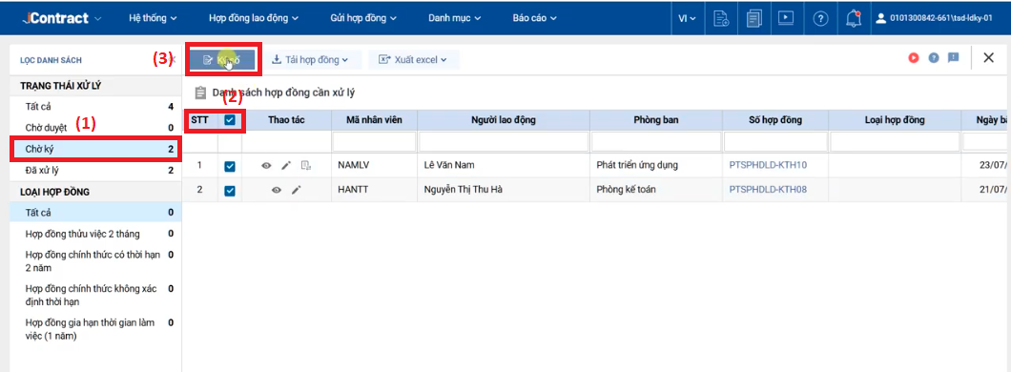View contract of Lê Văn Nam eye icon
This screenshot has width=1011, height=372.
click(x=266, y=166)
